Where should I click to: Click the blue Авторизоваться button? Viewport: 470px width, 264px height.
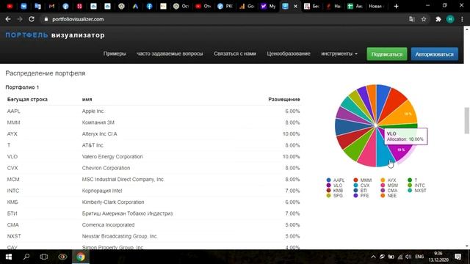[x=434, y=54]
